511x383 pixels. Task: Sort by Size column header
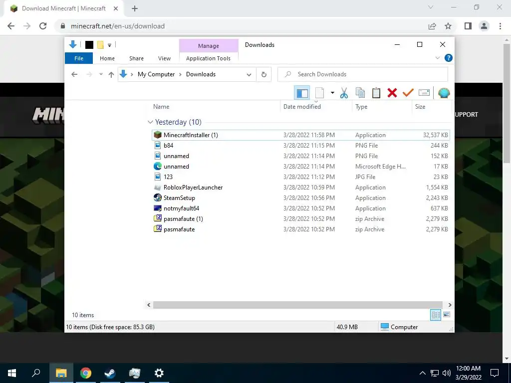click(x=432, y=107)
